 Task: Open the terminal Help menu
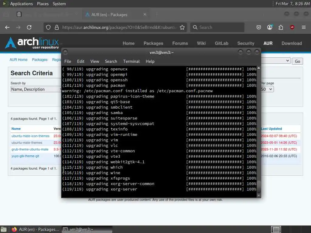[150, 61]
